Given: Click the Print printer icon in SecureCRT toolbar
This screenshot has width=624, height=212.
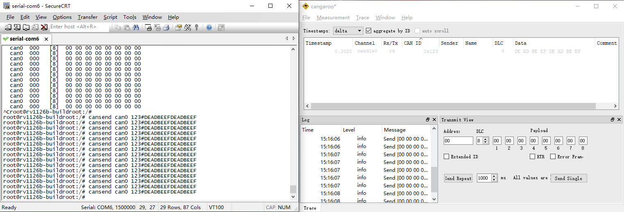Looking at the screenshot, I should click(x=166, y=27).
